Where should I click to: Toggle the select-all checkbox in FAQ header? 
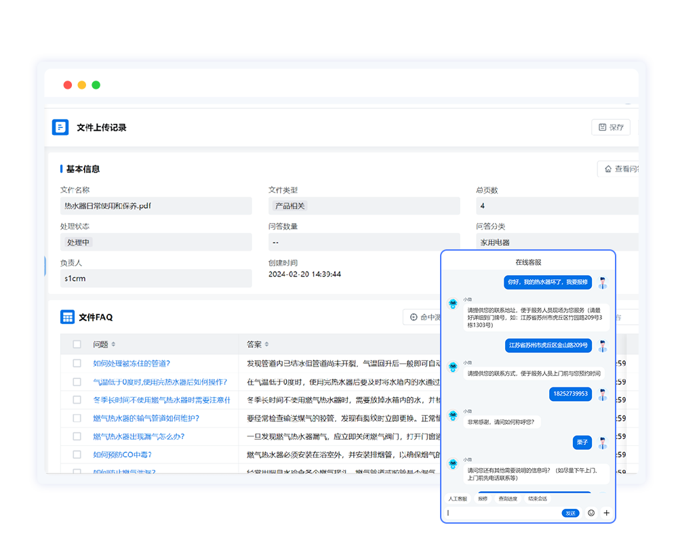pos(77,344)
